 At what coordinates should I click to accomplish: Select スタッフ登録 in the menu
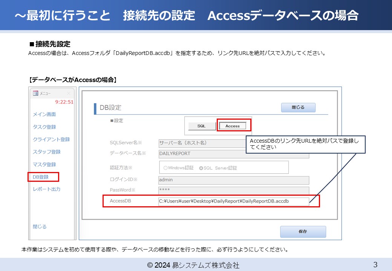46,152
